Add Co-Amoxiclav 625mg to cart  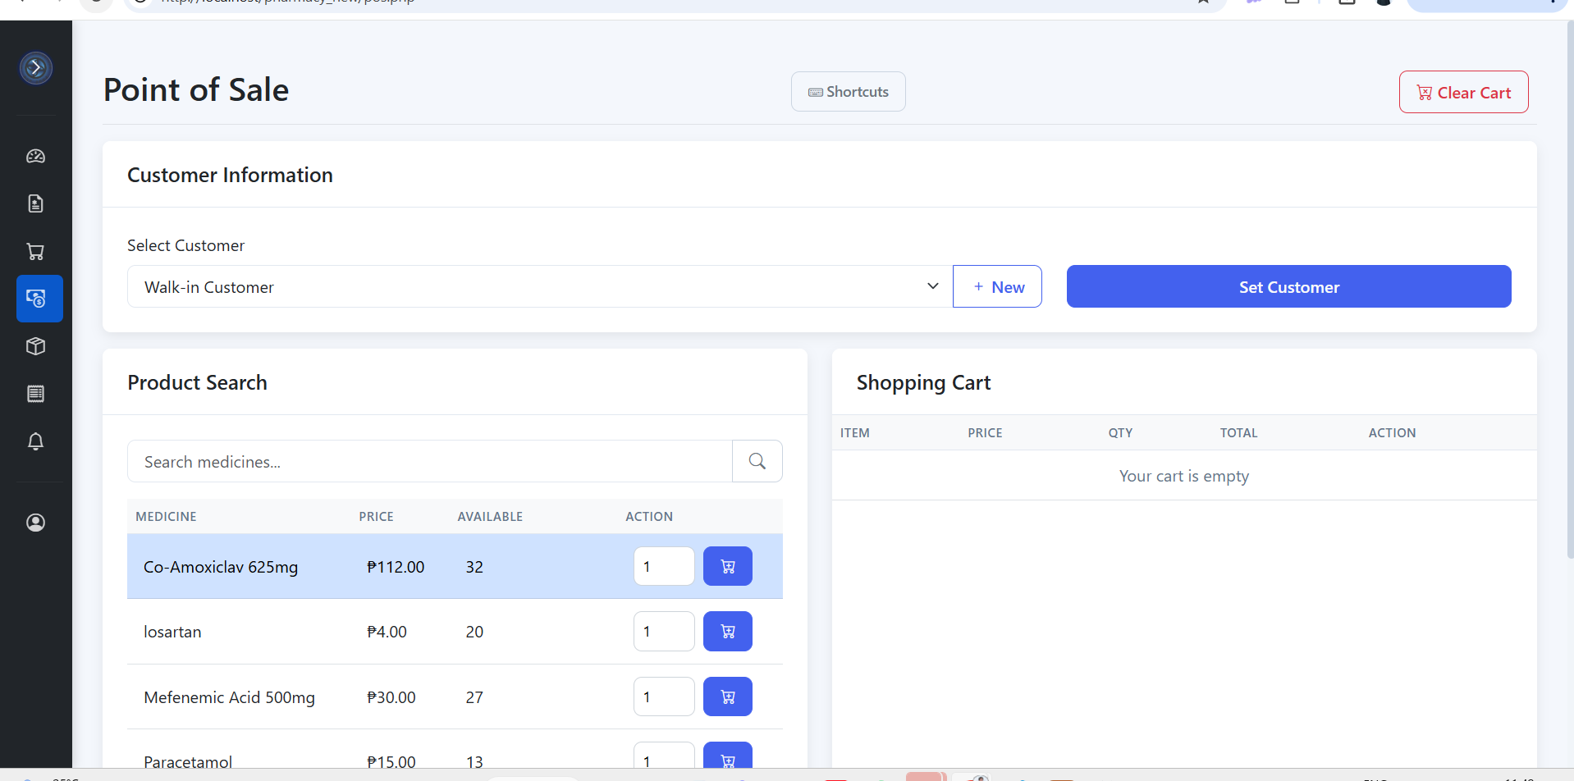727,566
